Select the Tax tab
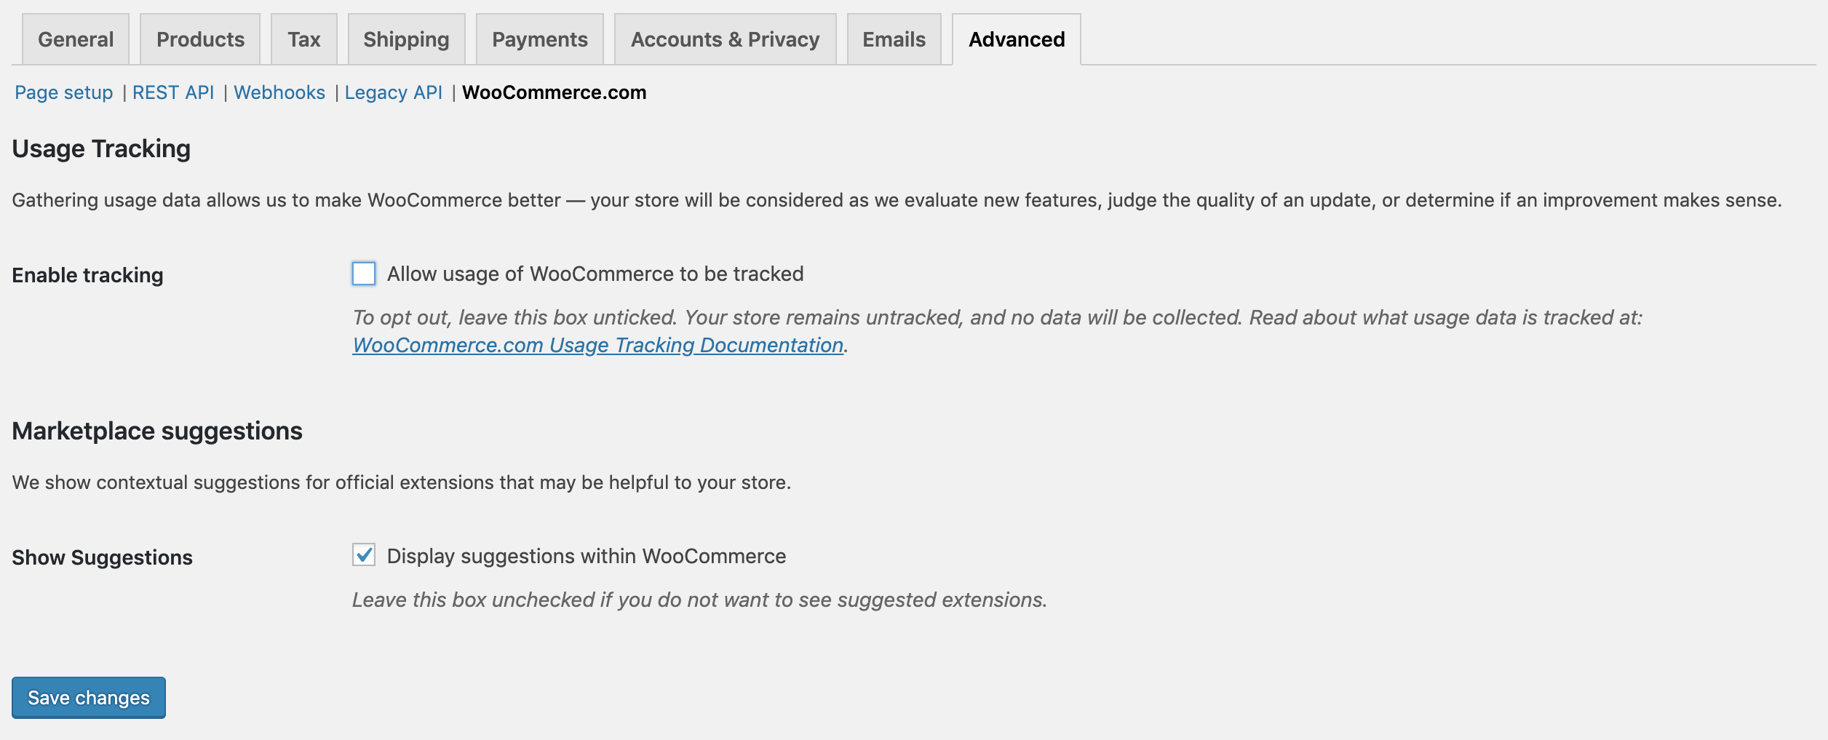Viewport: 1828px width, 740px height. pos(303,39)
